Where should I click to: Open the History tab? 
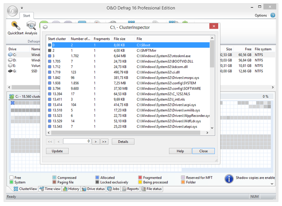71,189
